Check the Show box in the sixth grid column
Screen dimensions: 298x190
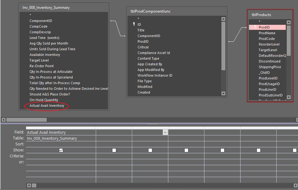(258, 150)
